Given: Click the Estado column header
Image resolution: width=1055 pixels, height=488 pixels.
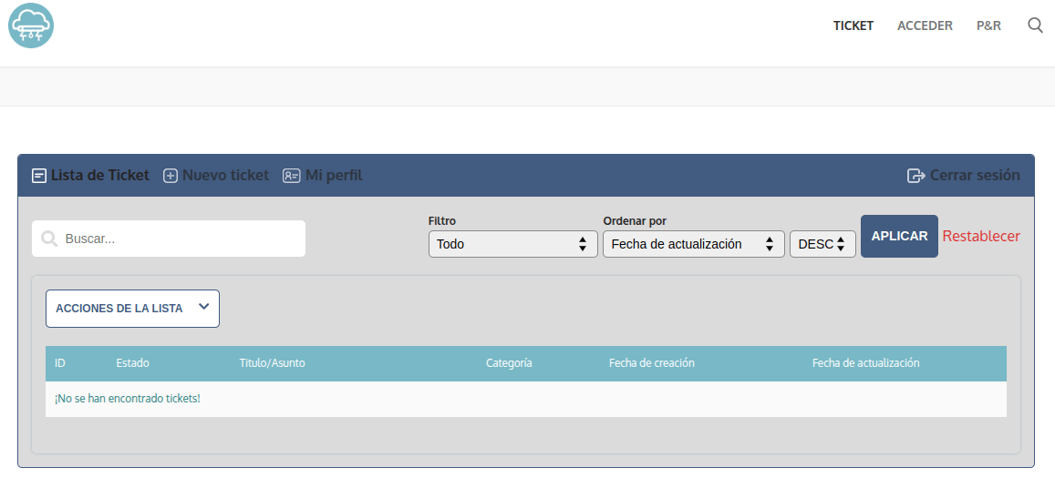Looking at the screenshot, I should (x=132, y=363).
